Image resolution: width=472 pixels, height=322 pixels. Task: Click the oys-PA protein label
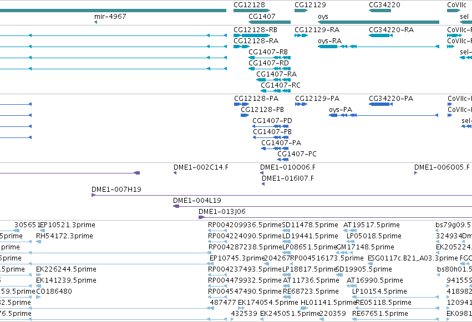[x=341, y=110]
